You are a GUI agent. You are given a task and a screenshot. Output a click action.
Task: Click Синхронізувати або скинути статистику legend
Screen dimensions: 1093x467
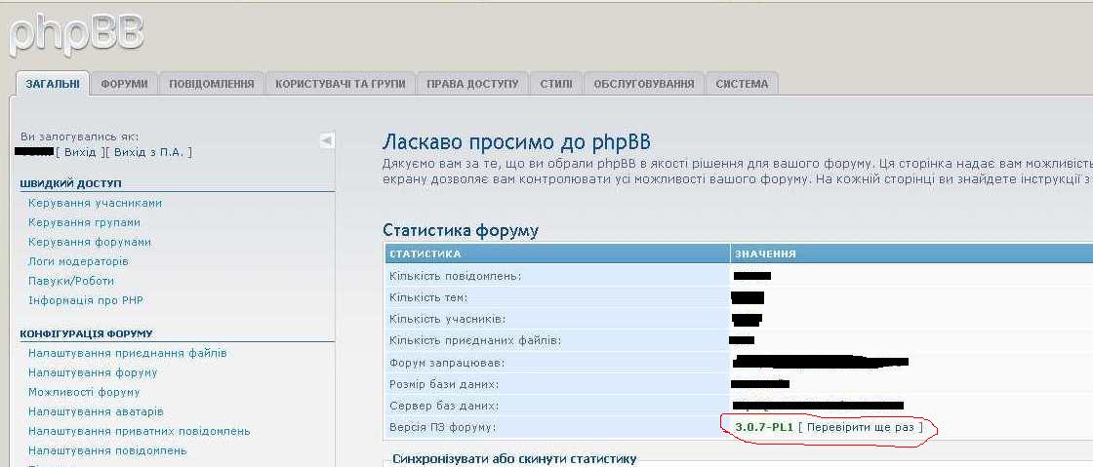tap(514, 458)
